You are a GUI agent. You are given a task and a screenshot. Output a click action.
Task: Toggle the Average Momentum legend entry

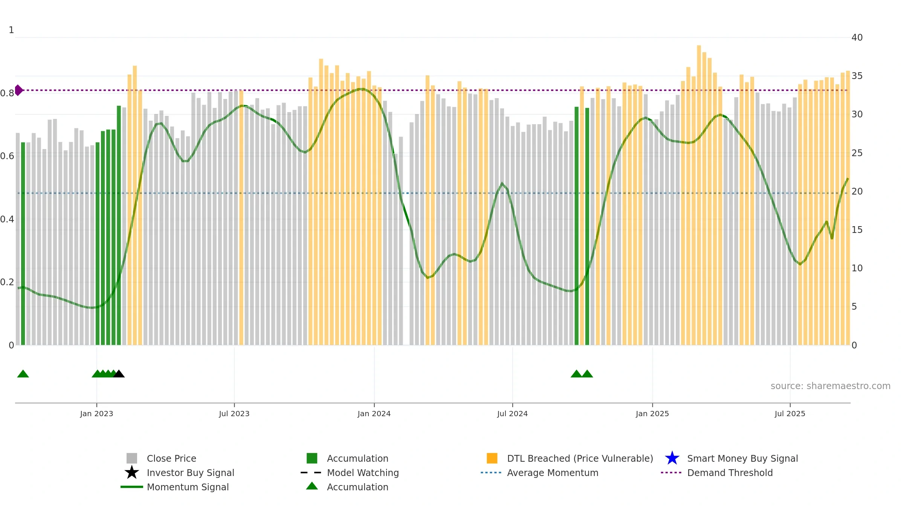pos(553,473)
